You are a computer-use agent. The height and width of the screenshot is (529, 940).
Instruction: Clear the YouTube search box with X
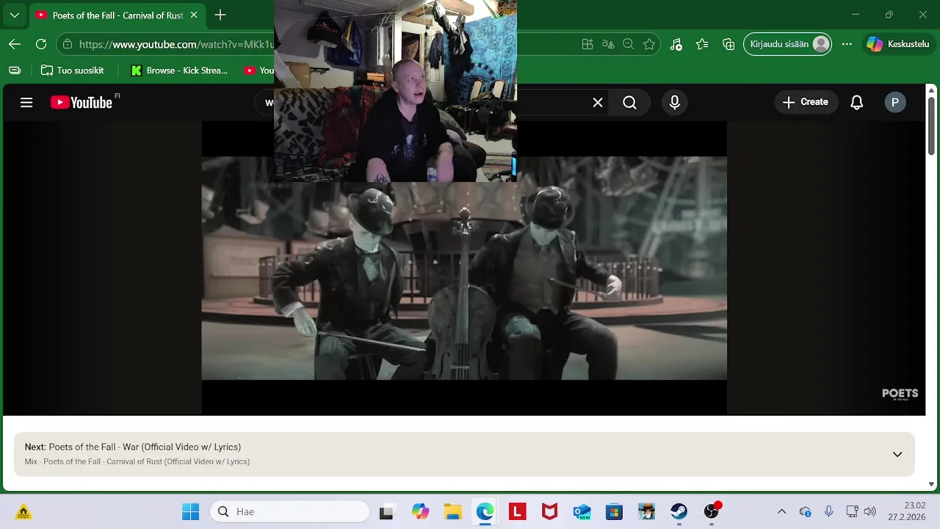(x=598, y=103)
